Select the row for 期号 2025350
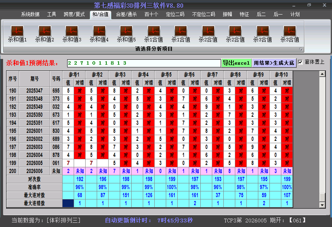 point(35,115)
